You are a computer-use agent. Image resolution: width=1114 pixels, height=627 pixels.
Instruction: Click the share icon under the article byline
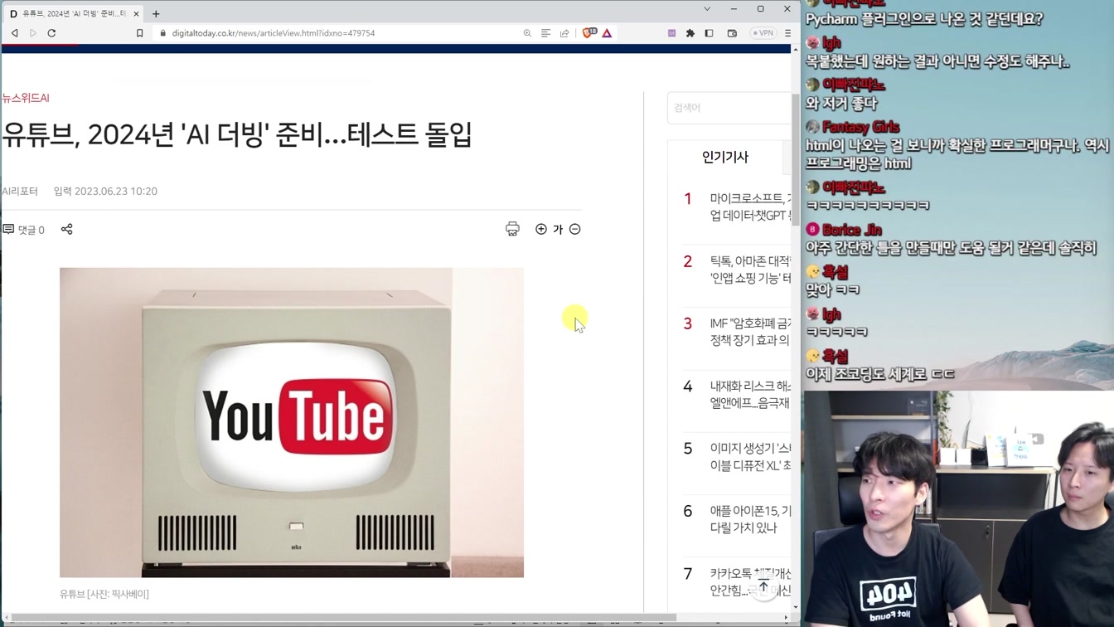click(x=67, y=229)
